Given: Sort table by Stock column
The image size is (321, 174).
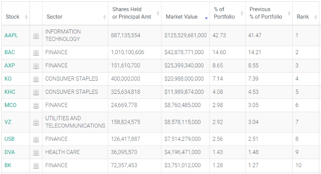Looking at the screenshot, I should 13,17.
